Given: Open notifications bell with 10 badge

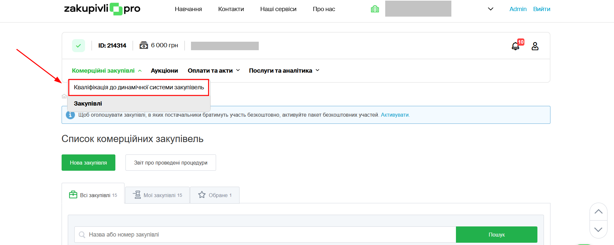Looking at the screenshot, I should click(515, 46).
